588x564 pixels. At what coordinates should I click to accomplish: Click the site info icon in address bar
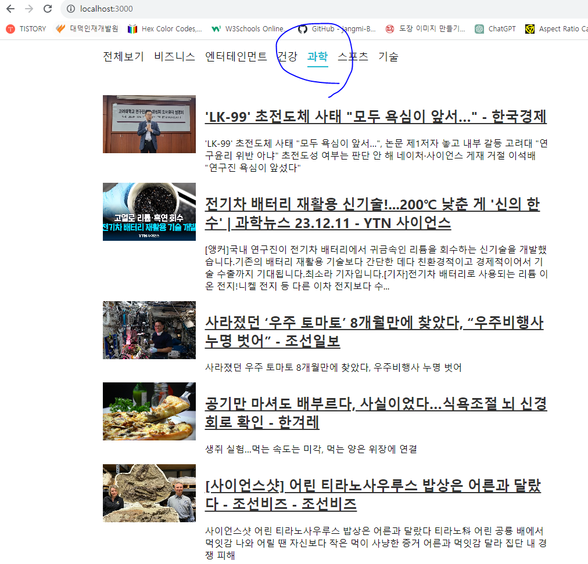pyautogui.click(x=70, y=9)
